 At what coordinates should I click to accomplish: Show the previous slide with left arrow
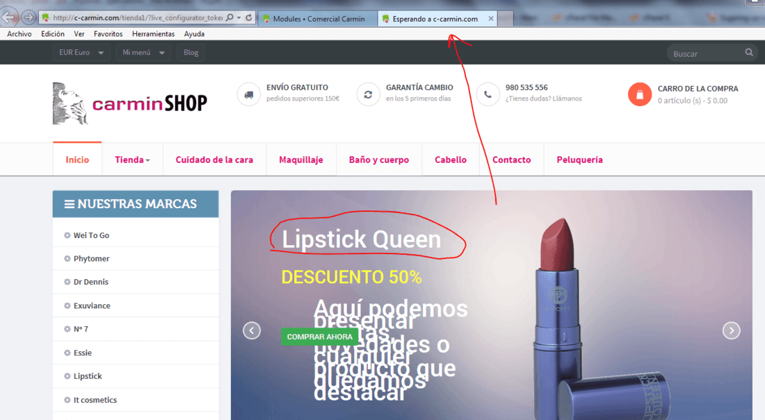click(x=252, y=330)
